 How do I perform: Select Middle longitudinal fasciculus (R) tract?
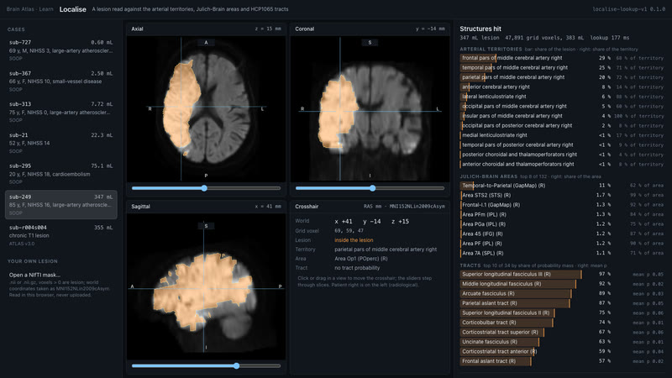pos(561,284)
